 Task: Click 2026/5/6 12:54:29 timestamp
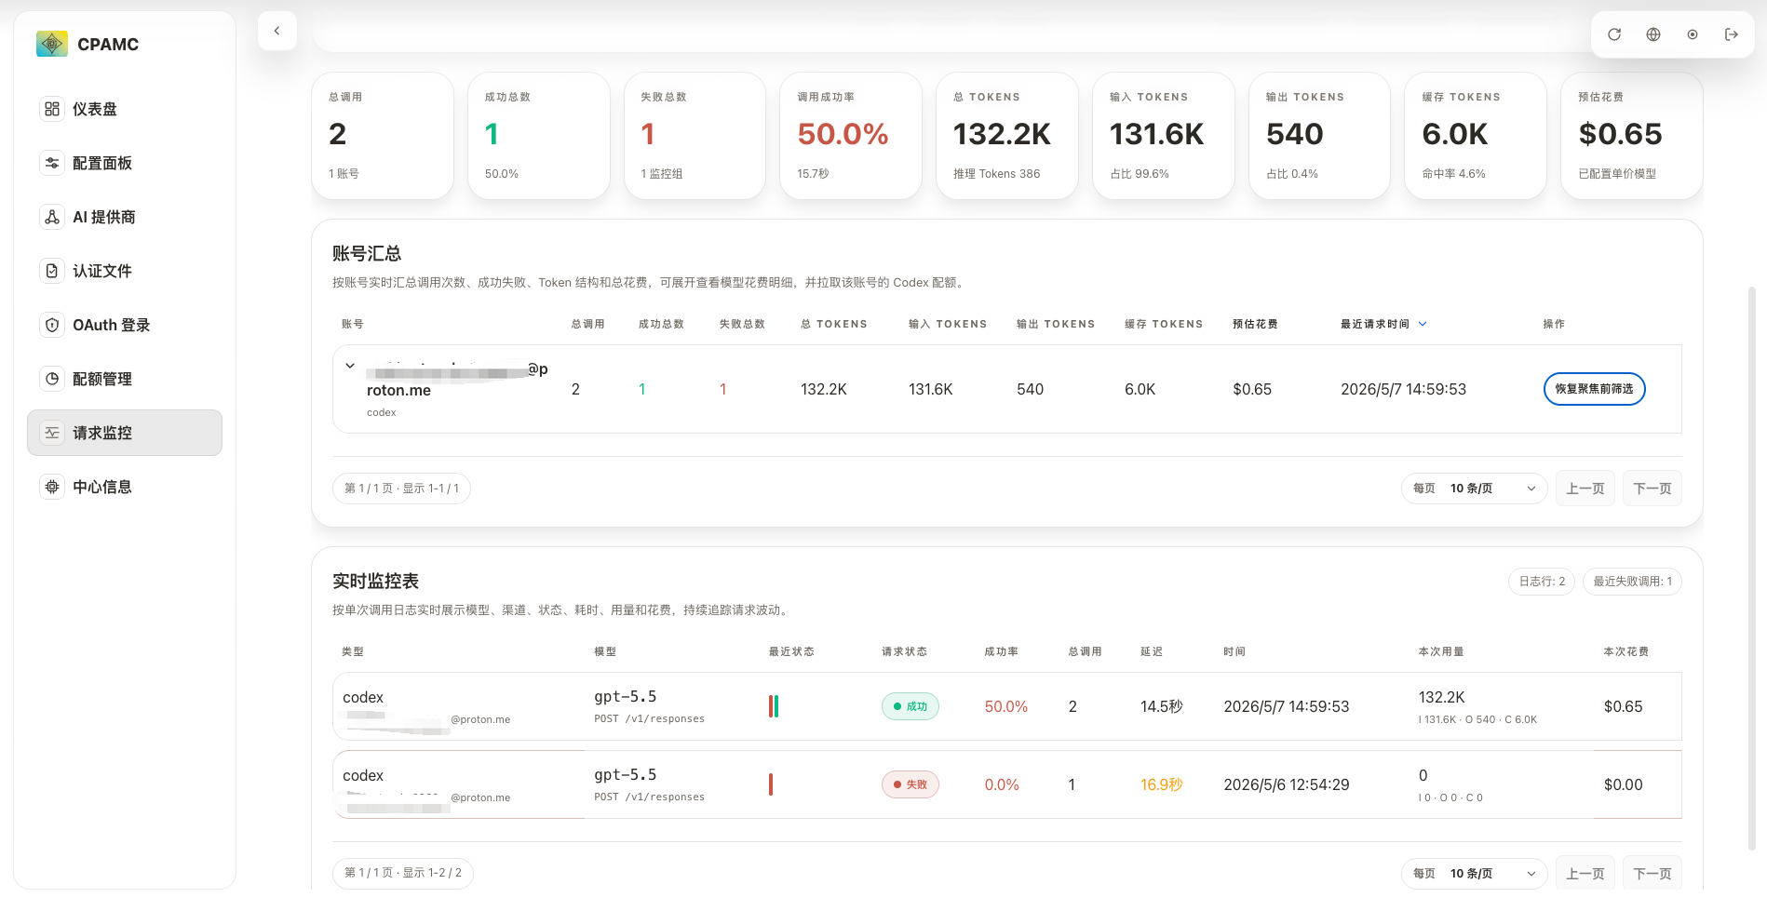click(1287, 784)
